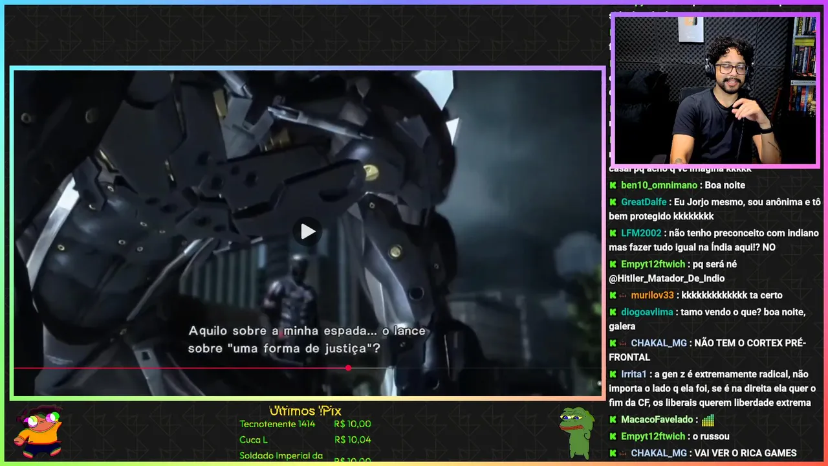Viewport: 828px width, 466px height.
Task: Click the Kick icon beside diogoavlima
Action: 613,312
